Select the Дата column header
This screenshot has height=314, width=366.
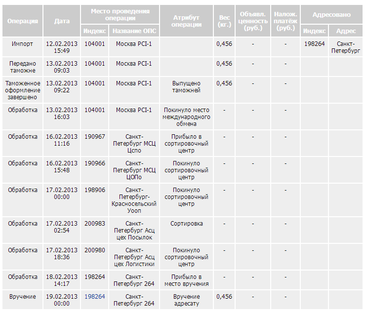62,21
